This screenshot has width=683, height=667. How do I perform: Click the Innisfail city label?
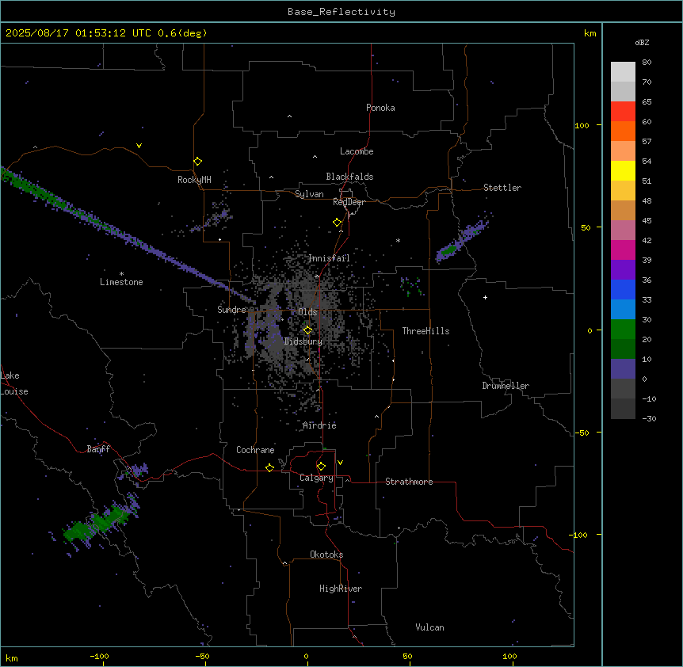point(329,258)
